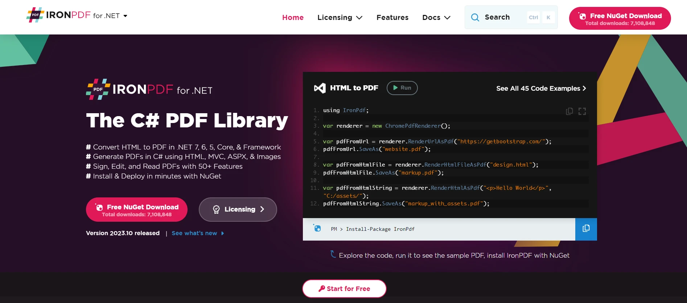Image resolution: width=687 pixels, height=303 pixels.
Task: Click the Visual Studio icon beside HTML to PDF
Action: click(x=320, y=88)
